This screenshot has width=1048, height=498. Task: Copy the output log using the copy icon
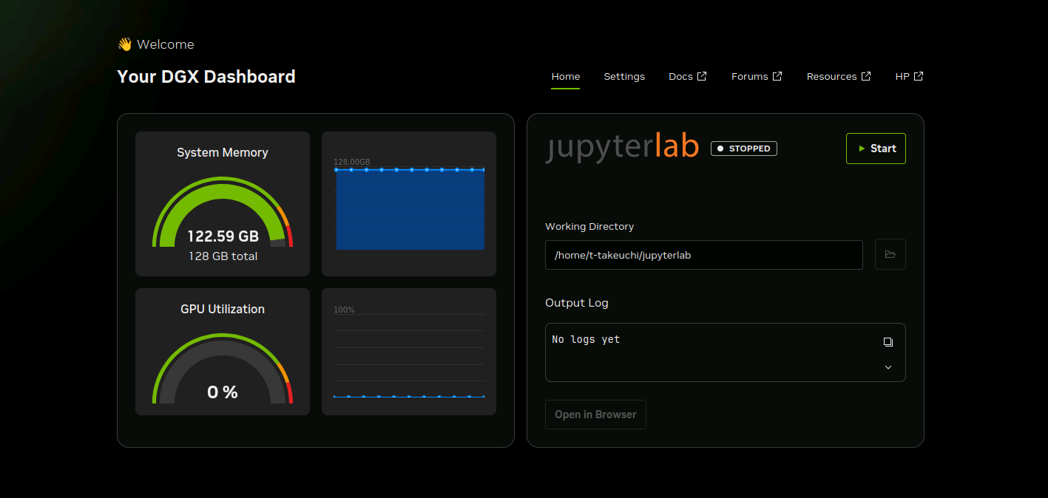pyautogui.click(x=888, y=342)
